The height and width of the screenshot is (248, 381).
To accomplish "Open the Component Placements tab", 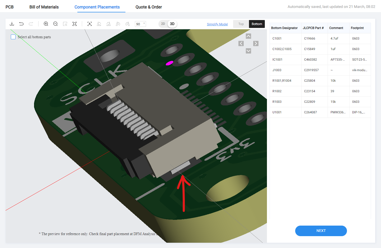I will [97, 7].
